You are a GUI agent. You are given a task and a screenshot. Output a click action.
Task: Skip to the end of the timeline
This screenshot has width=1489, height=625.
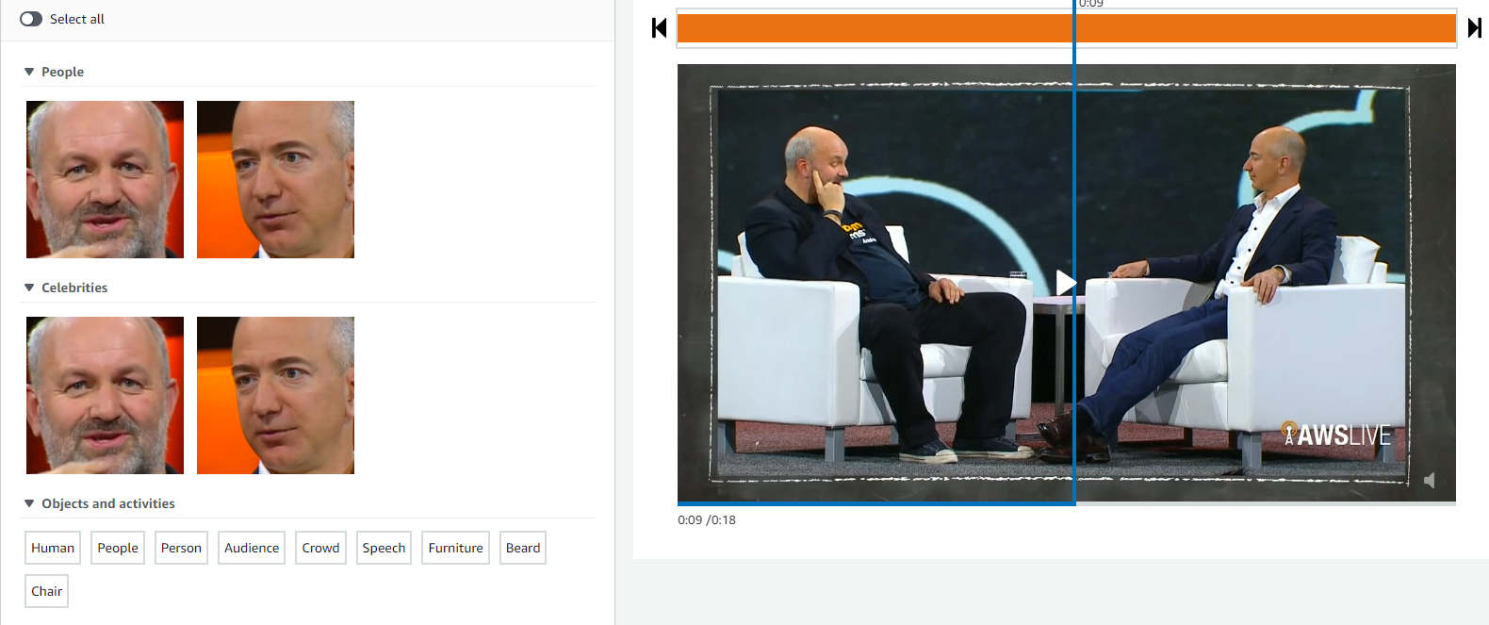tap(1475, 28)
